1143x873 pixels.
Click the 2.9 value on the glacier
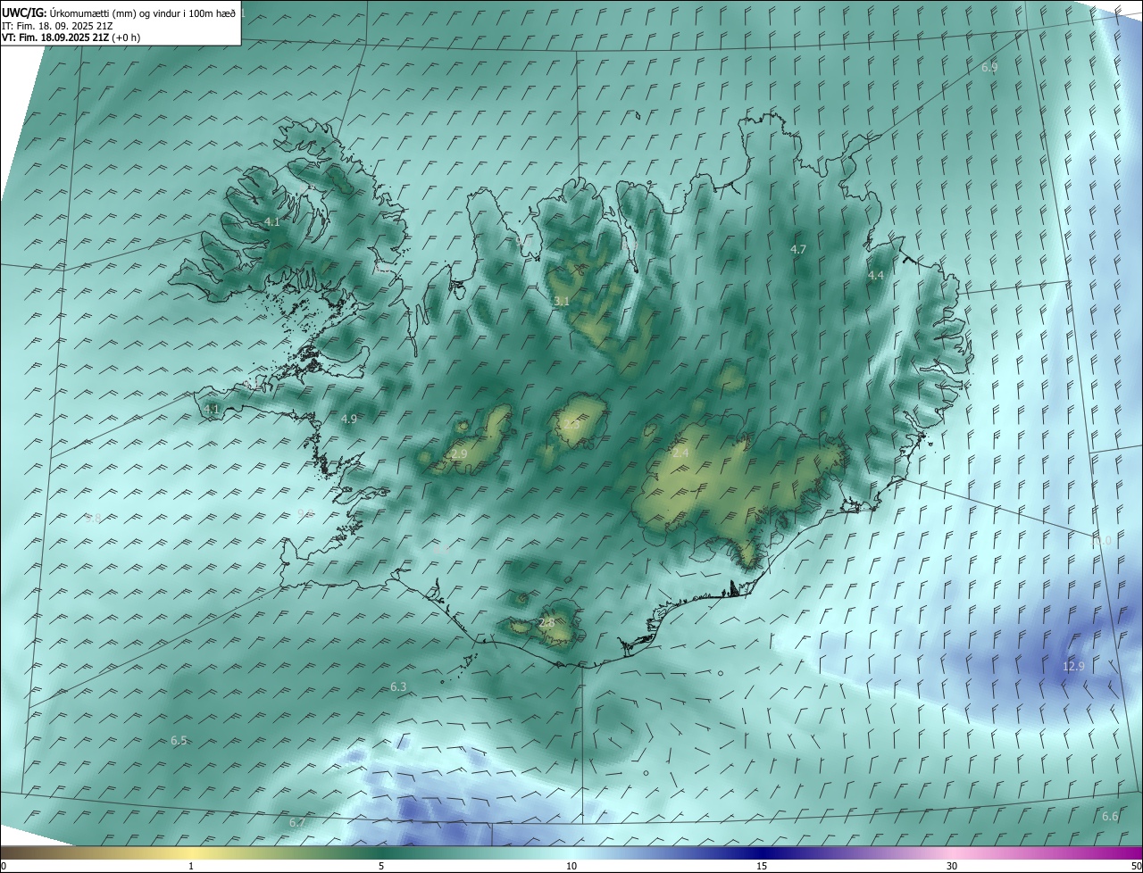(x=459, y=454)
